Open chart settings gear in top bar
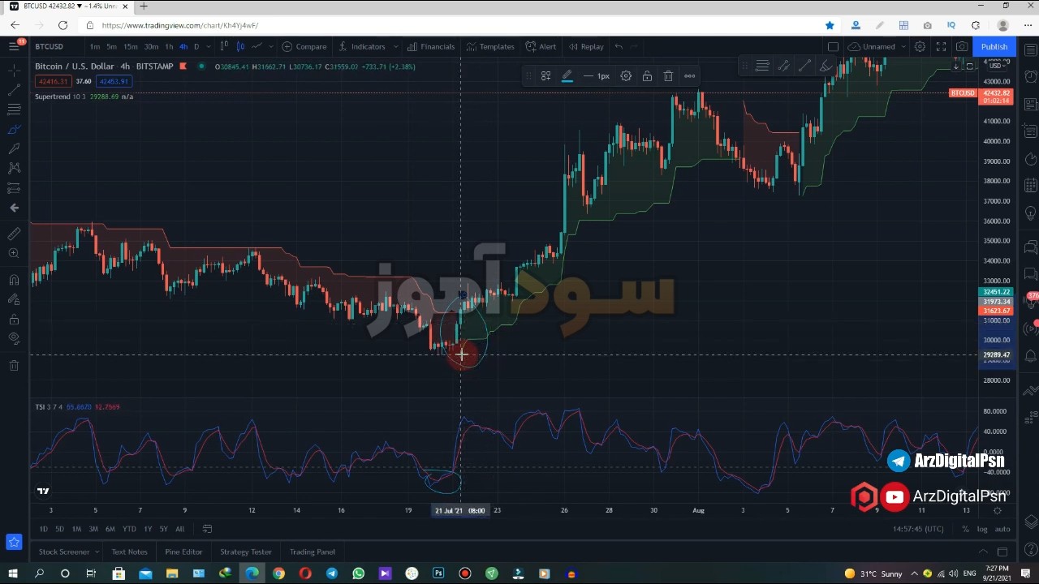 pyautogui.click(x=920, y=46)
